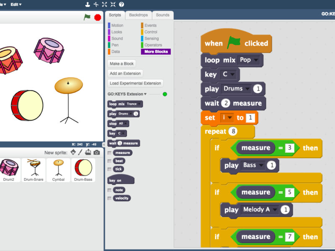
Task: Click the pink drum sprite on stage
Action: [x=49, y=51]
